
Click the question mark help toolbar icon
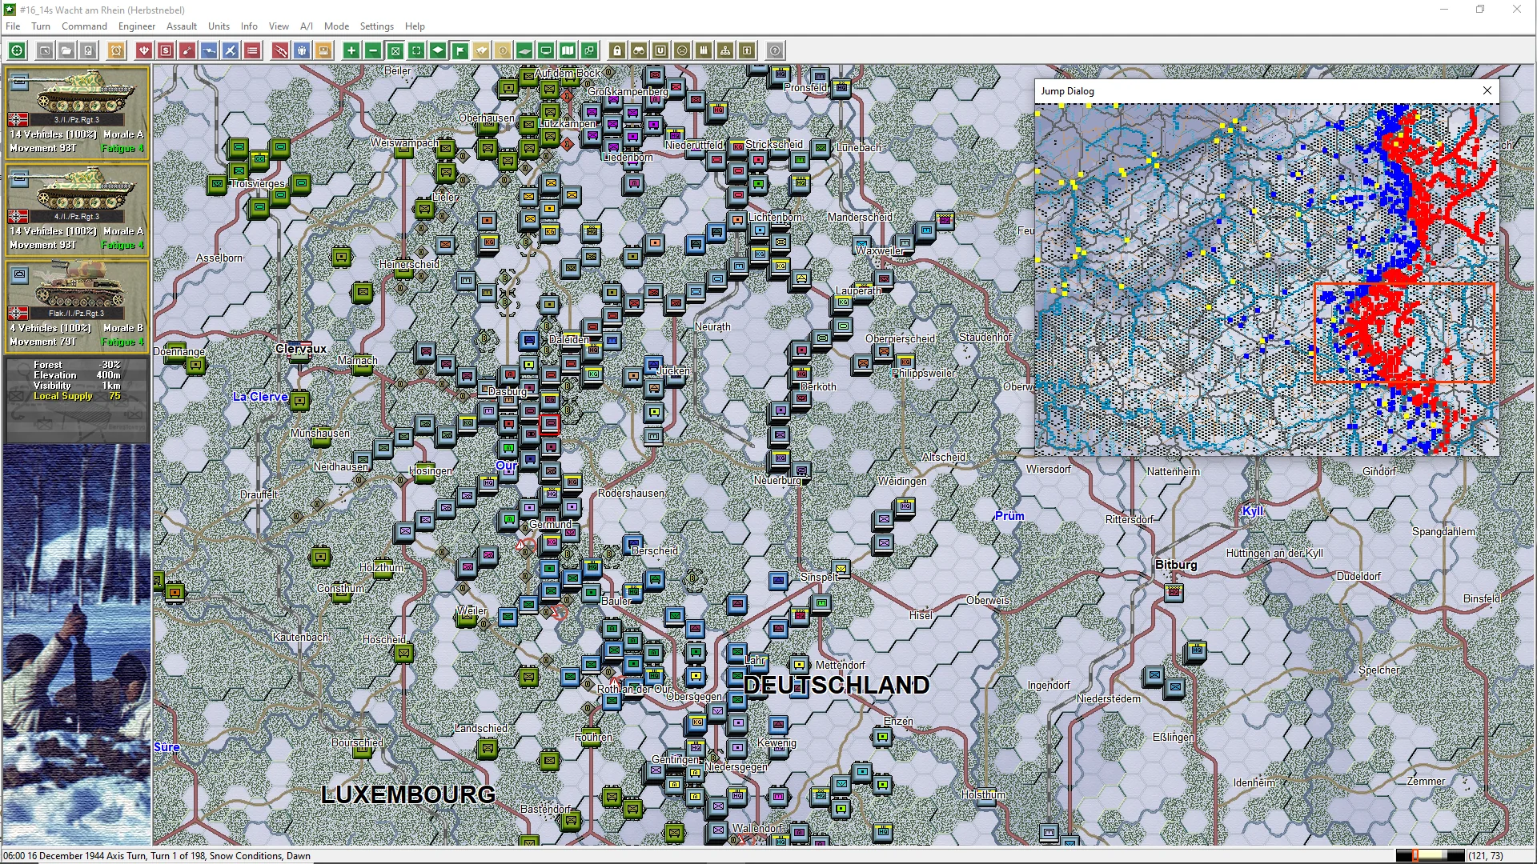774,50
